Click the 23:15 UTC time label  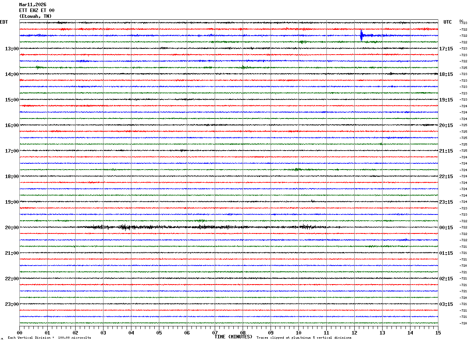click(x=446, y=202)
